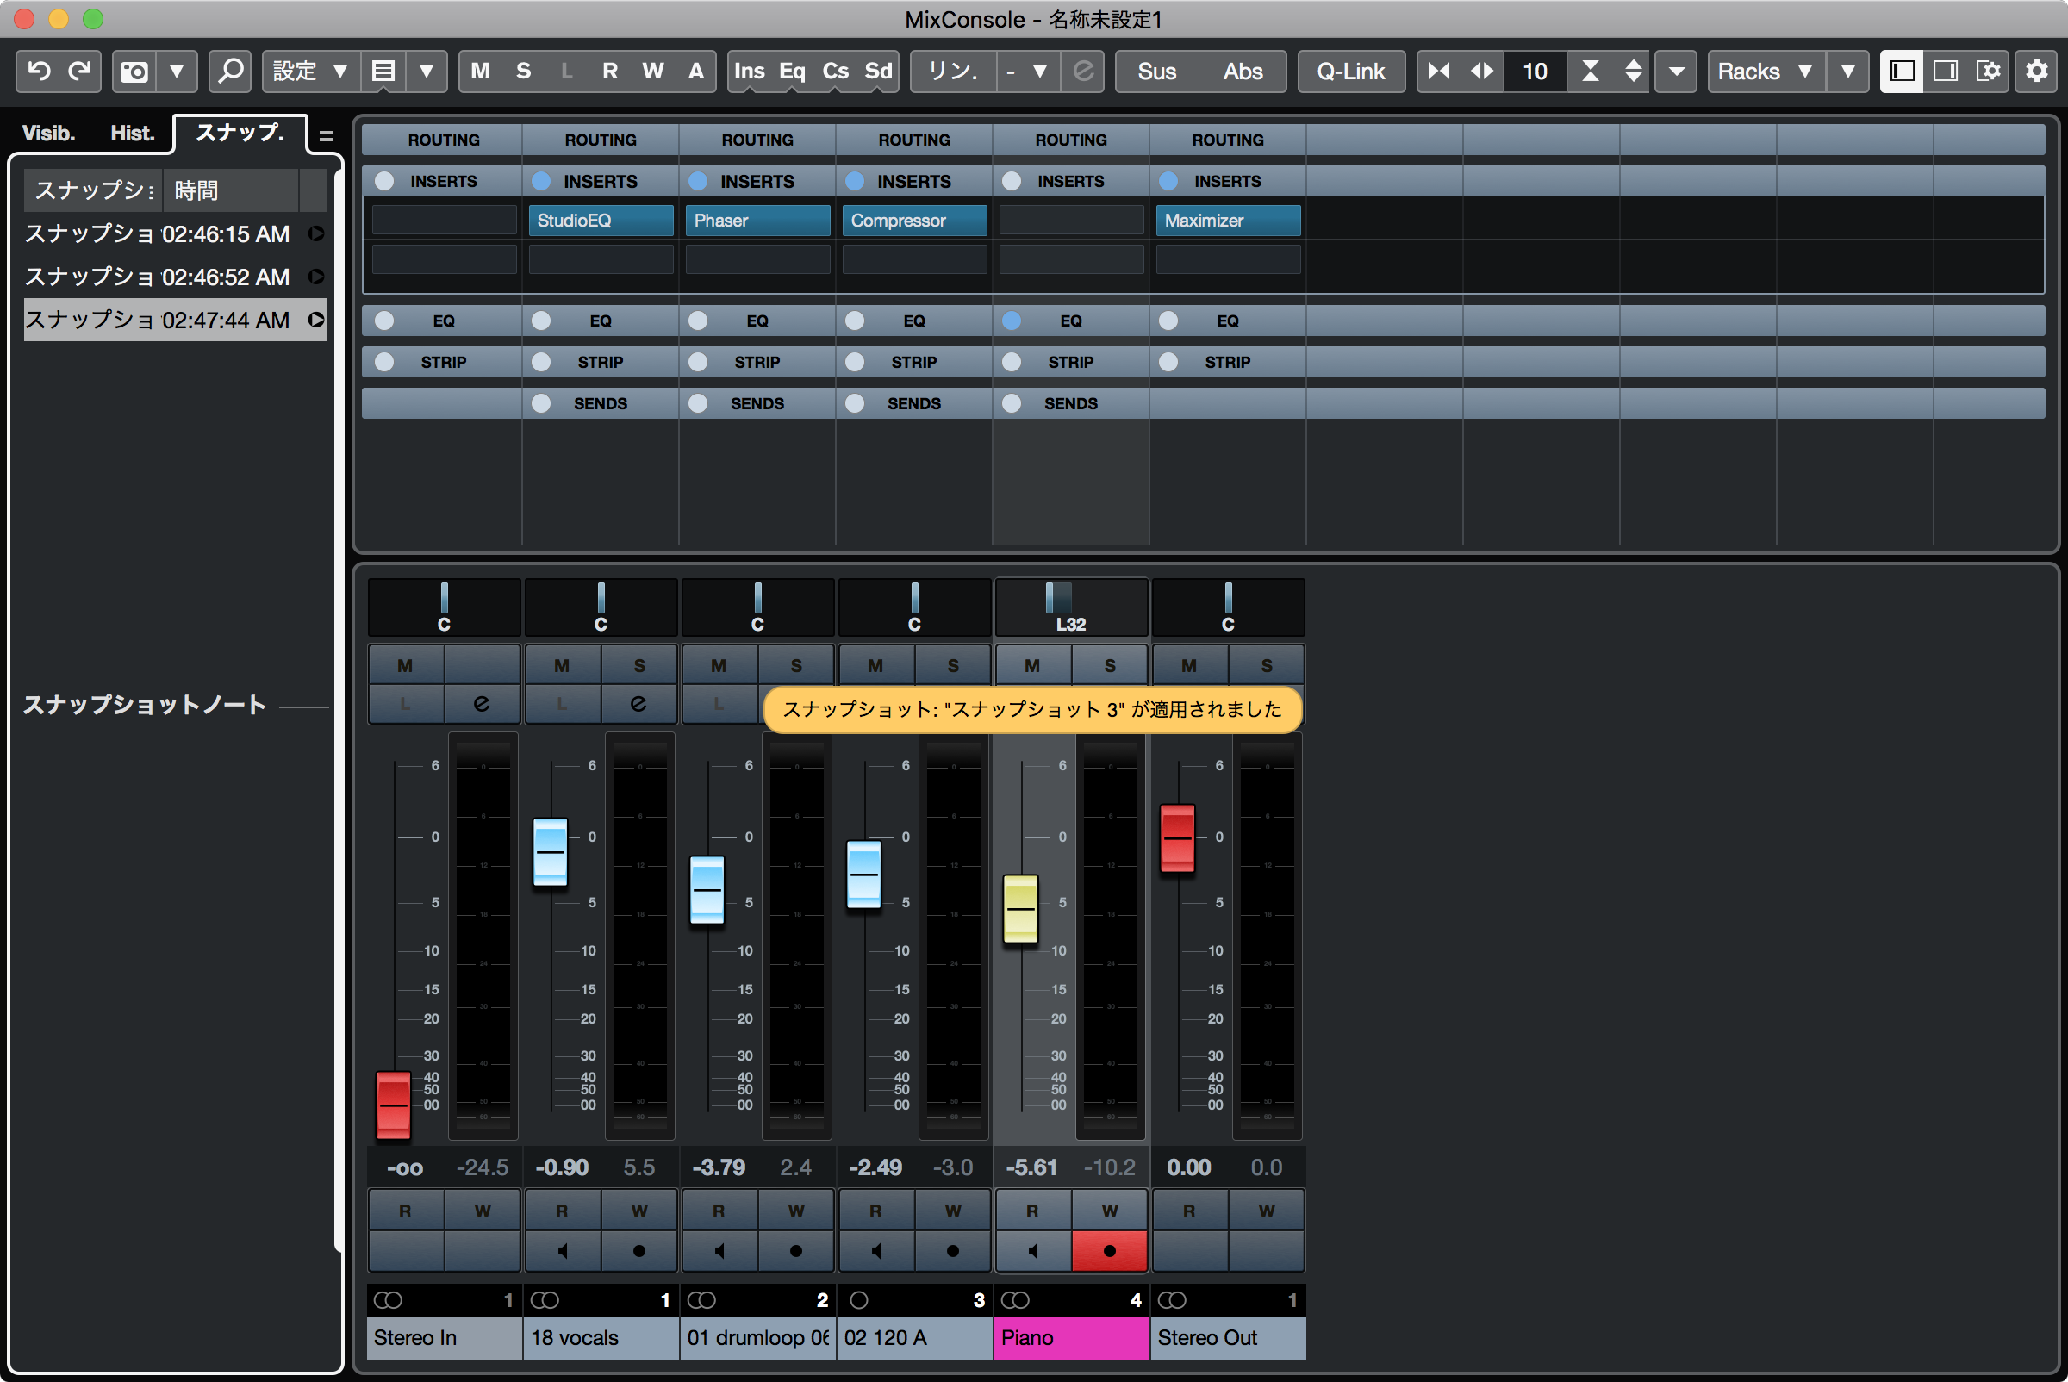This screenshot has height=1382, width=2068.
Task: Select the 02:46:15 AM snapshot entry
Action: coord(159,233)
